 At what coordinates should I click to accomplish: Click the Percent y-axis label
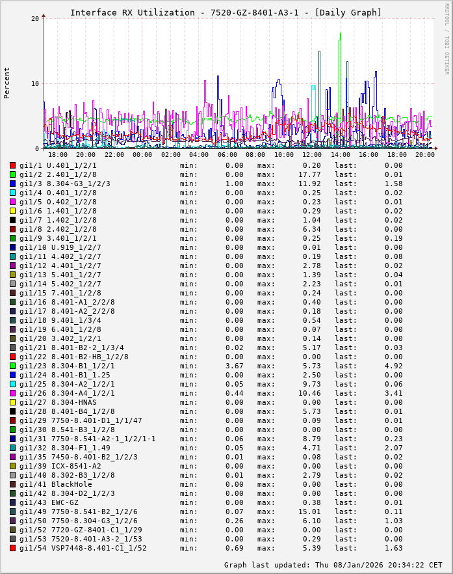point(7,83)
